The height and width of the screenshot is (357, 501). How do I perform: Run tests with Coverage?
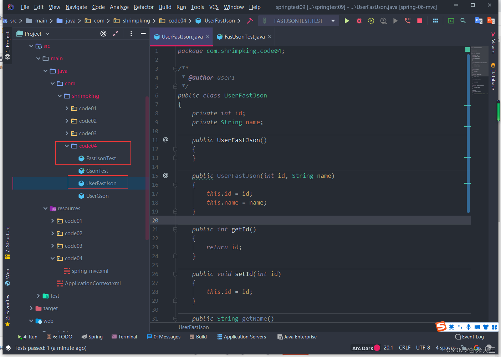371,21
